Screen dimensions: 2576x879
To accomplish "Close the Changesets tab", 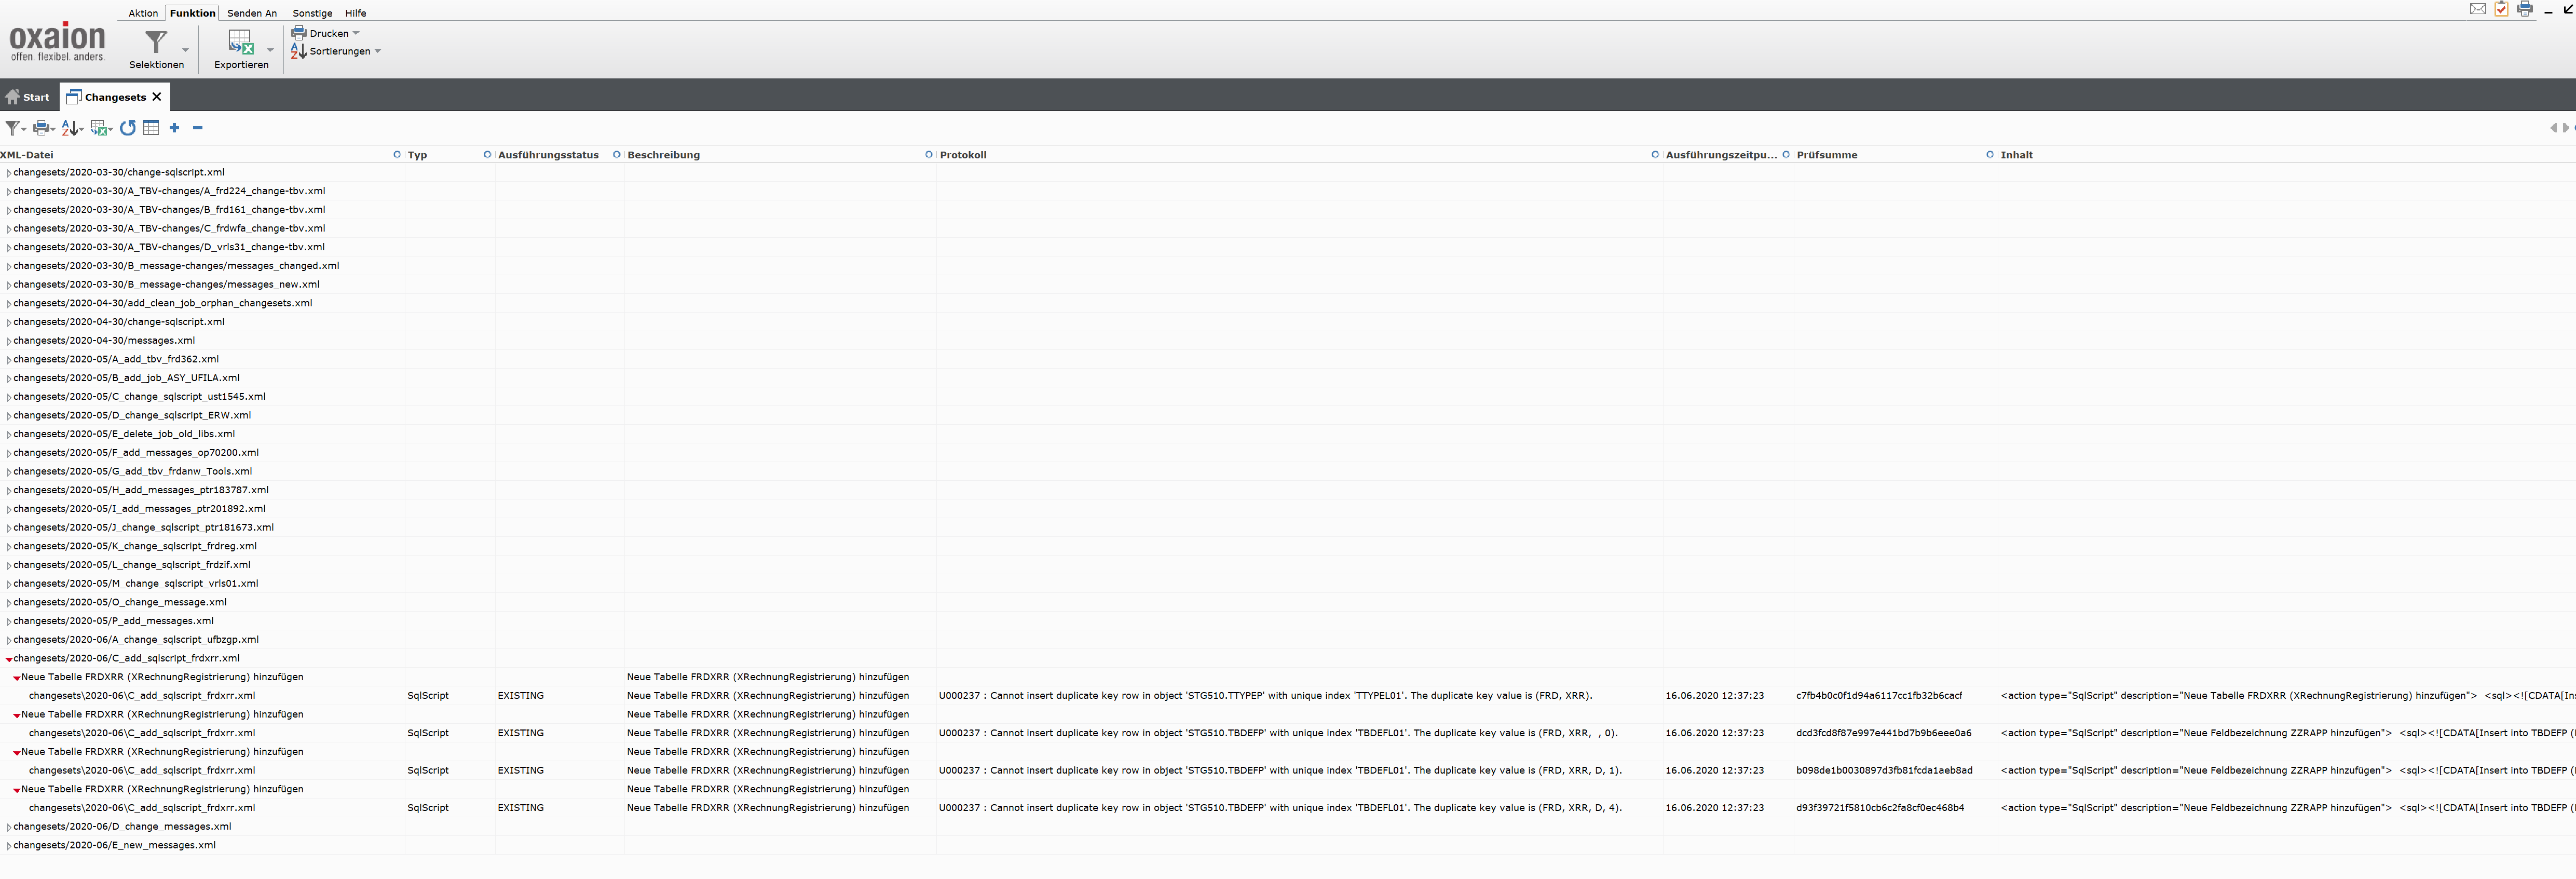I will (157, 97).
